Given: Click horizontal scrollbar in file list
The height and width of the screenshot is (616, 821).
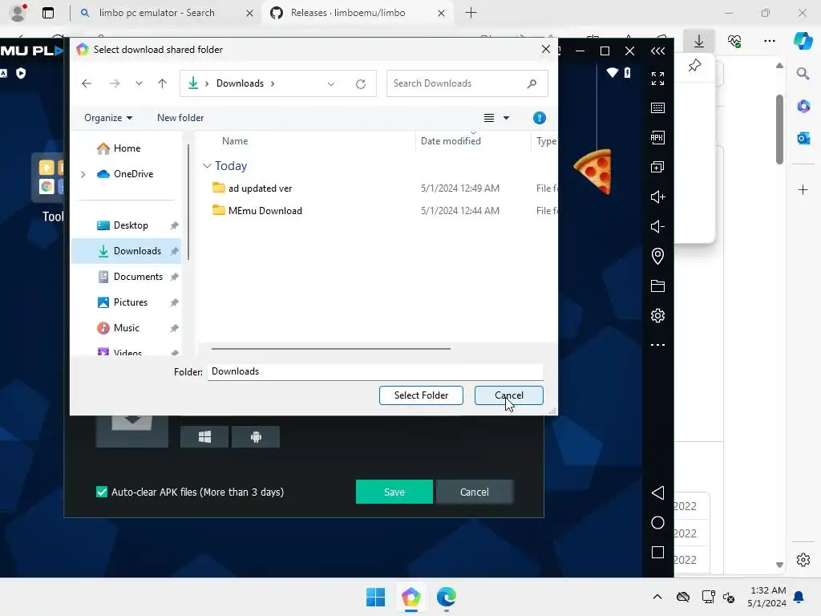Looking at the screenshot, I should coord(331,348).
